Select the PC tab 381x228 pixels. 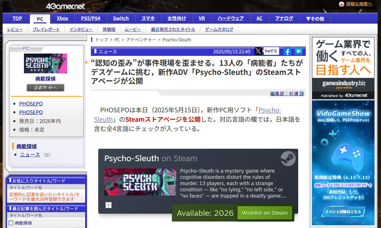40,19
